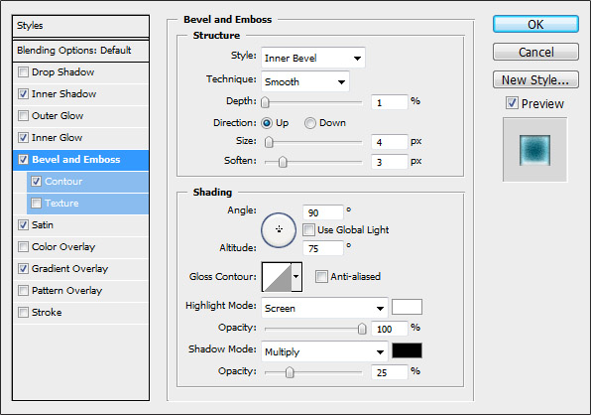Image resolution: width=591 pixels, height=415 pixels.
Task: Click the Altitude value field
Action: tap(322, 248)
